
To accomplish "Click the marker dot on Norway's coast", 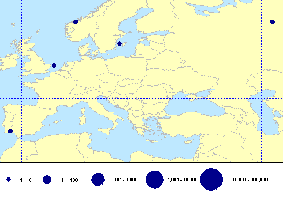I will [76, 22].
